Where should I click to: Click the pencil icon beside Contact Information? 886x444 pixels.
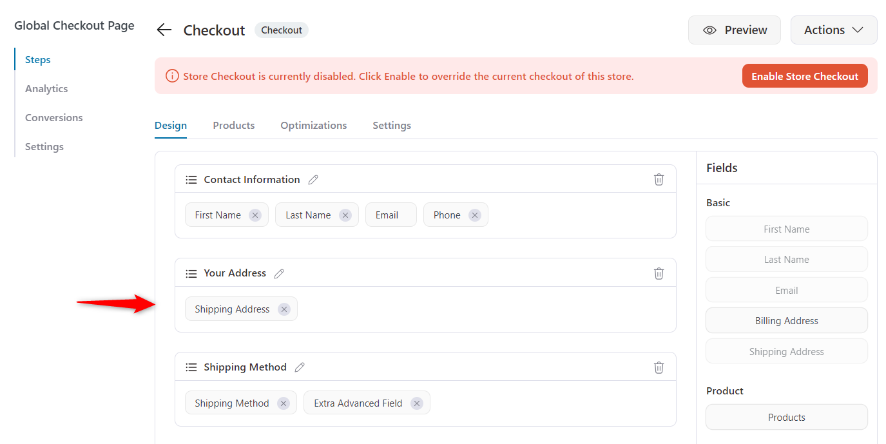pyautogui.click(x=313, y=180)
